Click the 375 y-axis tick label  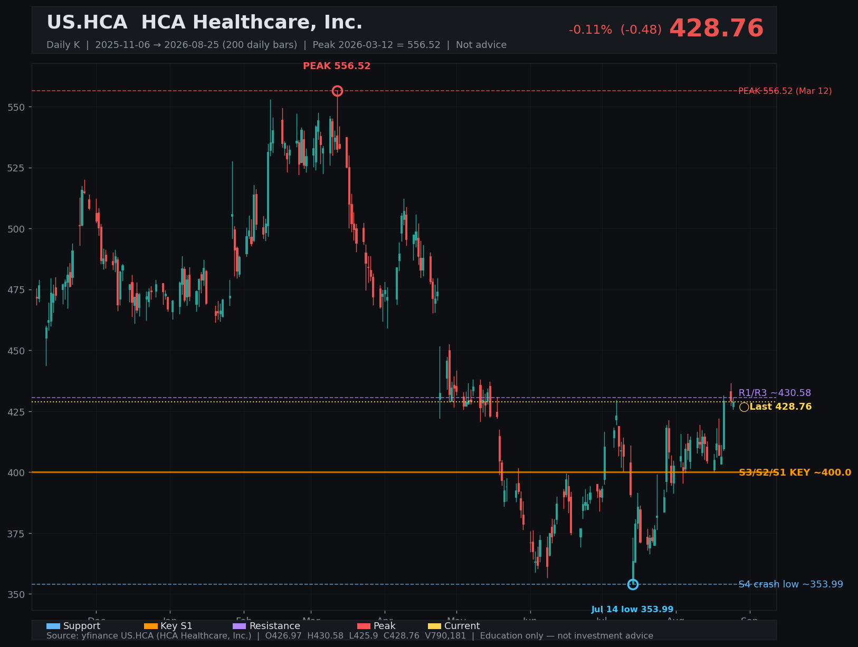coord(16,534)
